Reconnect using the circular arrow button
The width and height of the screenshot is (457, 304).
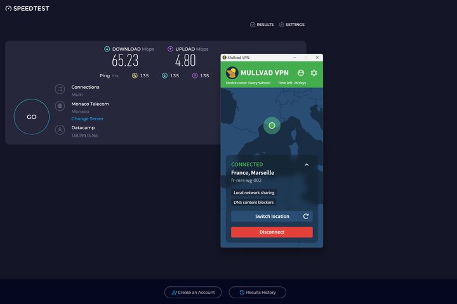point(306,216)
